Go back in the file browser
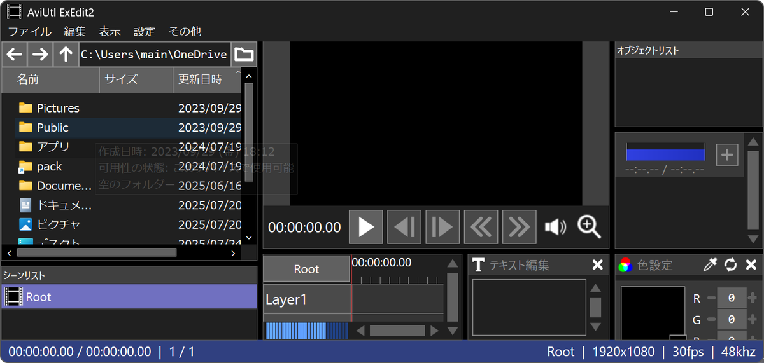The width and height of the screenshot is (764, 363). coord(15,55)
